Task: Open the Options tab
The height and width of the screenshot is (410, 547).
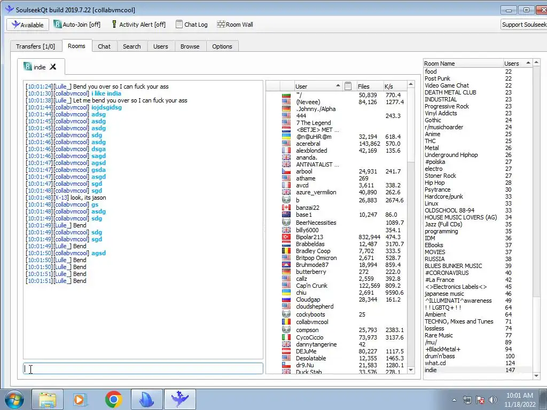Action: coord(222,46)
